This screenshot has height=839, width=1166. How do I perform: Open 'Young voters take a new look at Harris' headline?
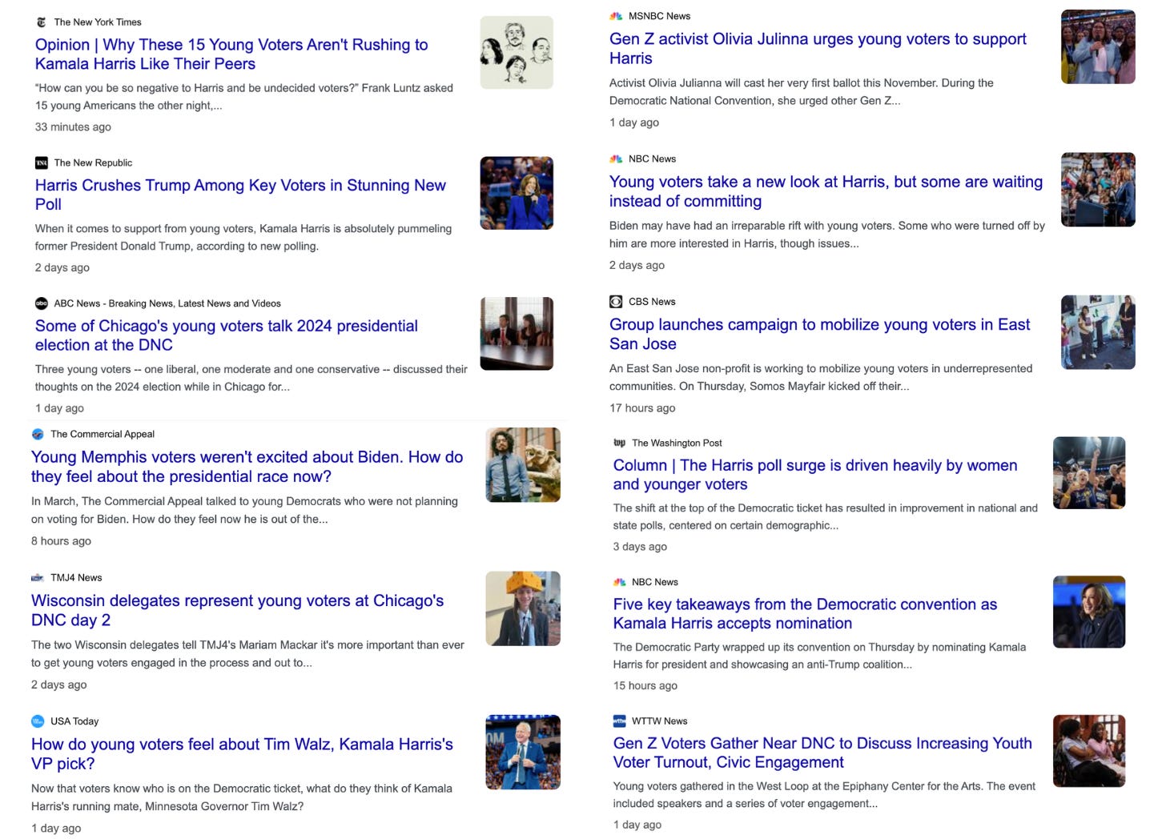point(826,191)
